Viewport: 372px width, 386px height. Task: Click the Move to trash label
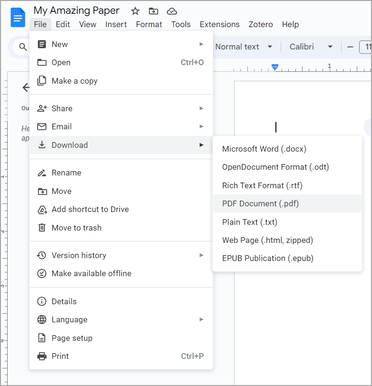coord(77,228)
